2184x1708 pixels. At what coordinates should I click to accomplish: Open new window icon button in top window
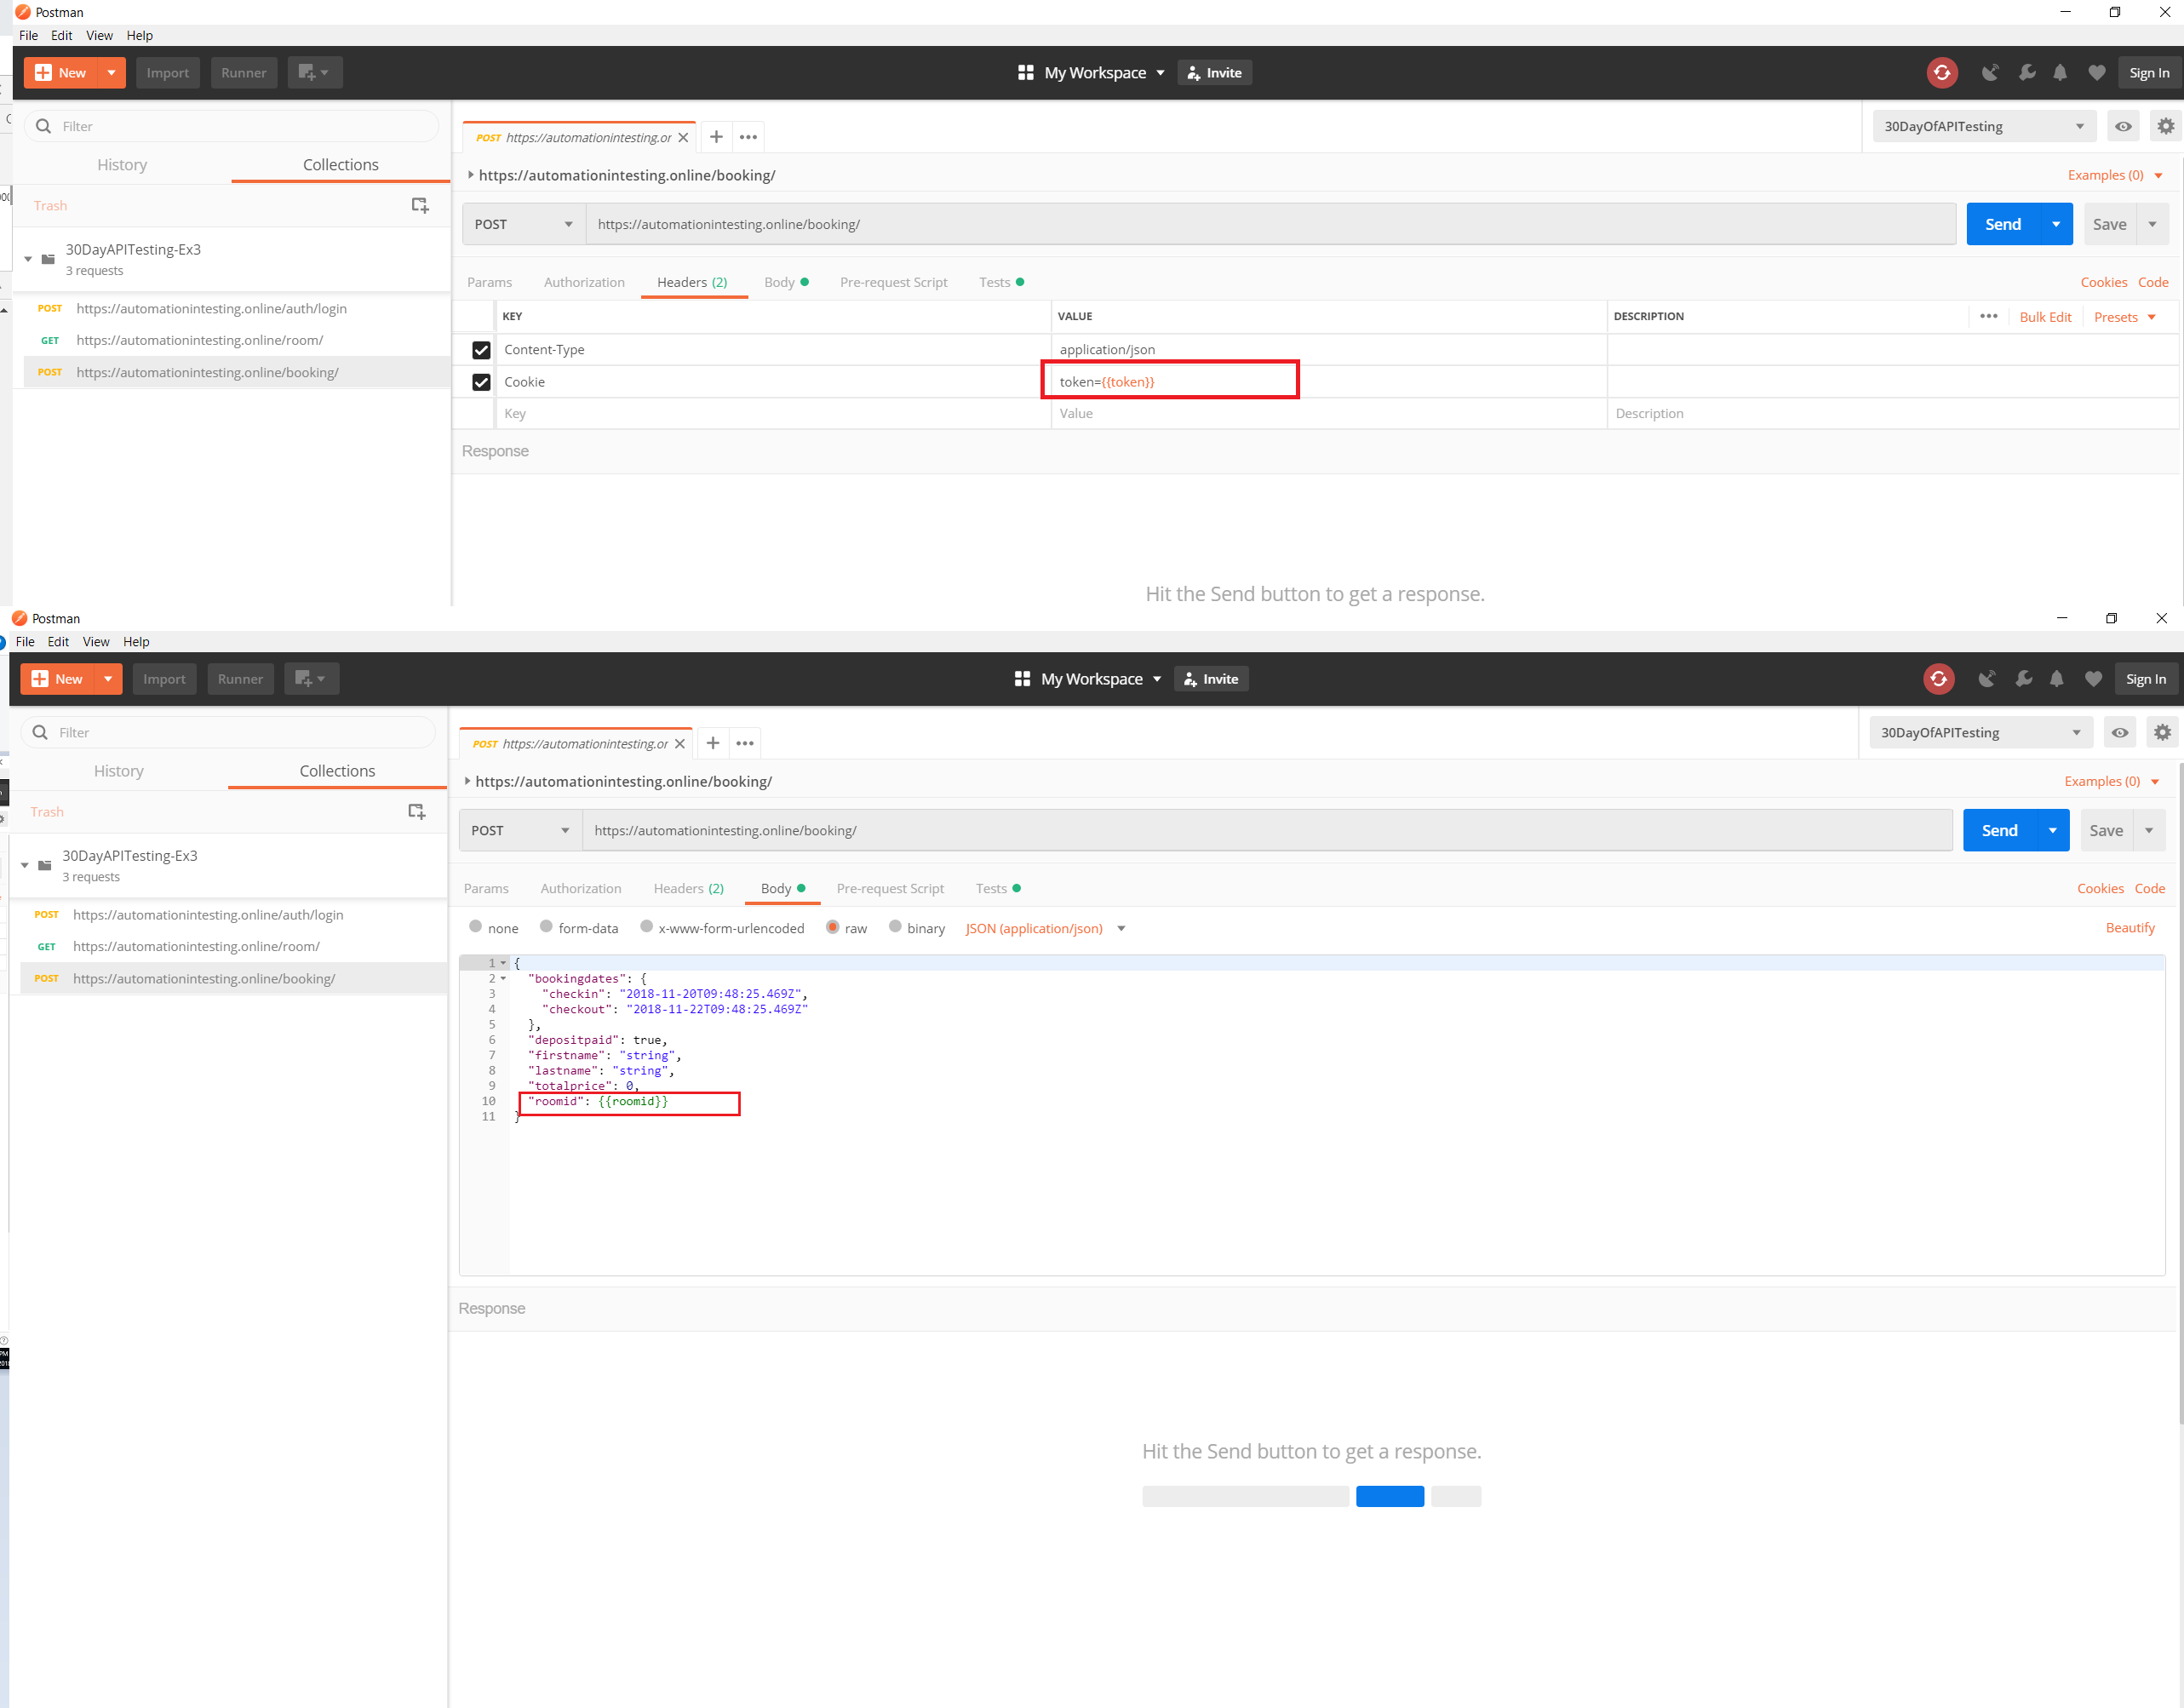point(315,72)
